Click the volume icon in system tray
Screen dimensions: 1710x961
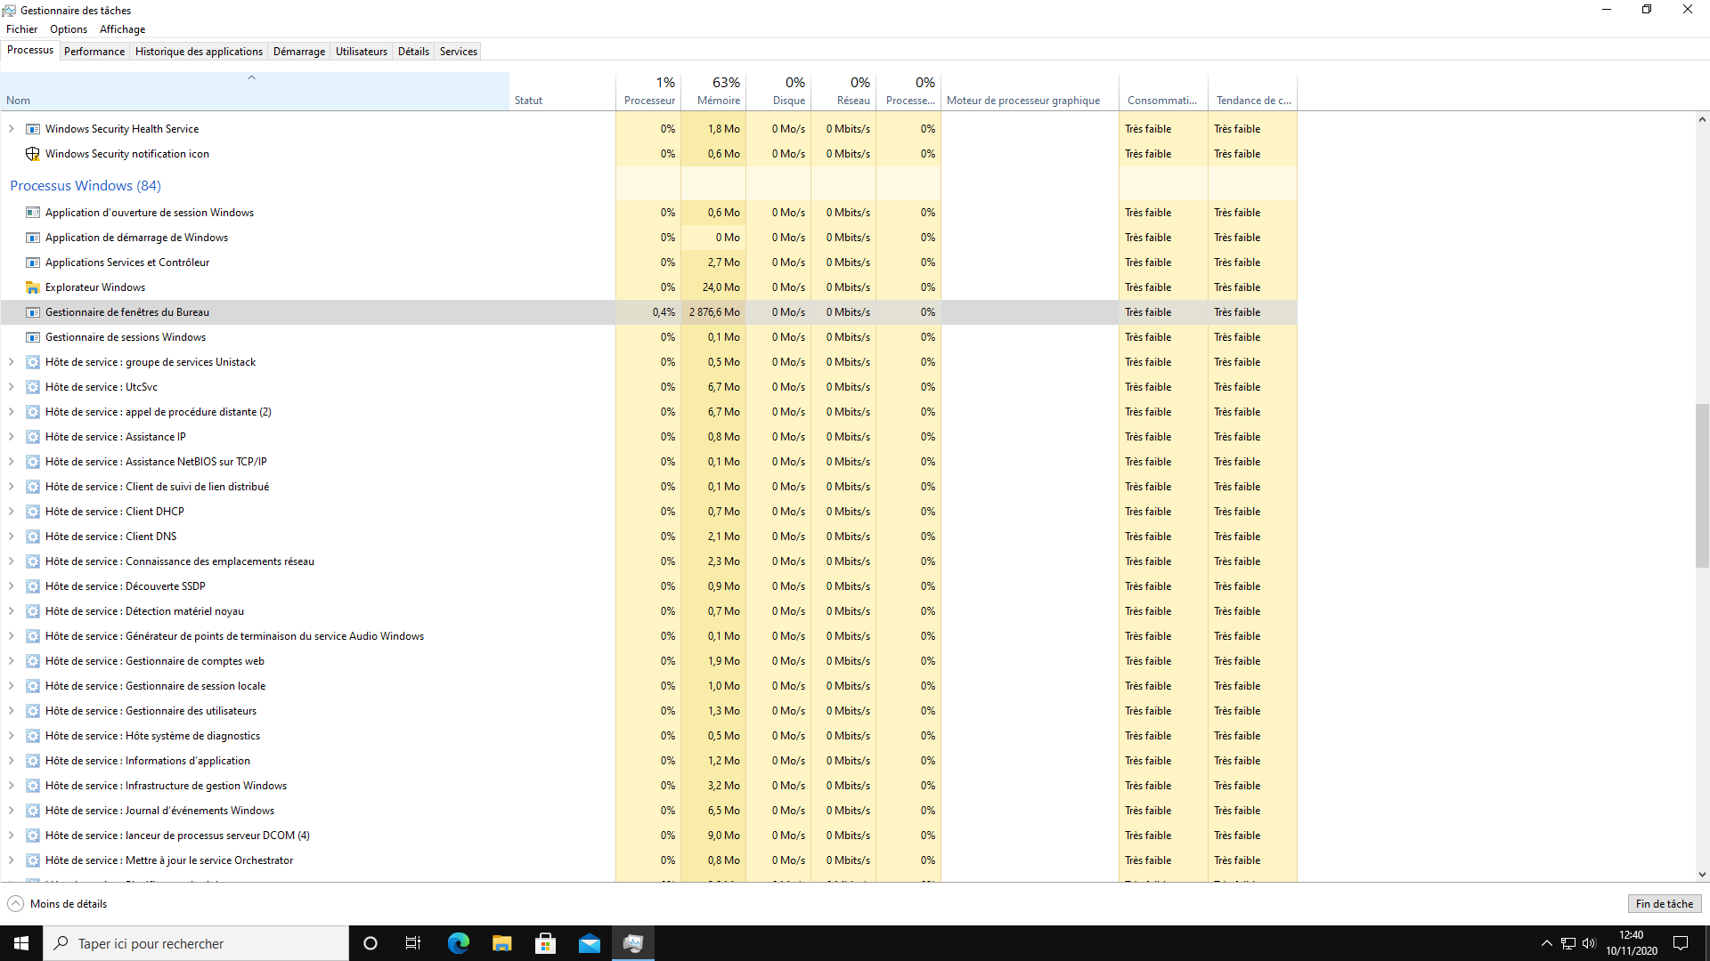1590,943
